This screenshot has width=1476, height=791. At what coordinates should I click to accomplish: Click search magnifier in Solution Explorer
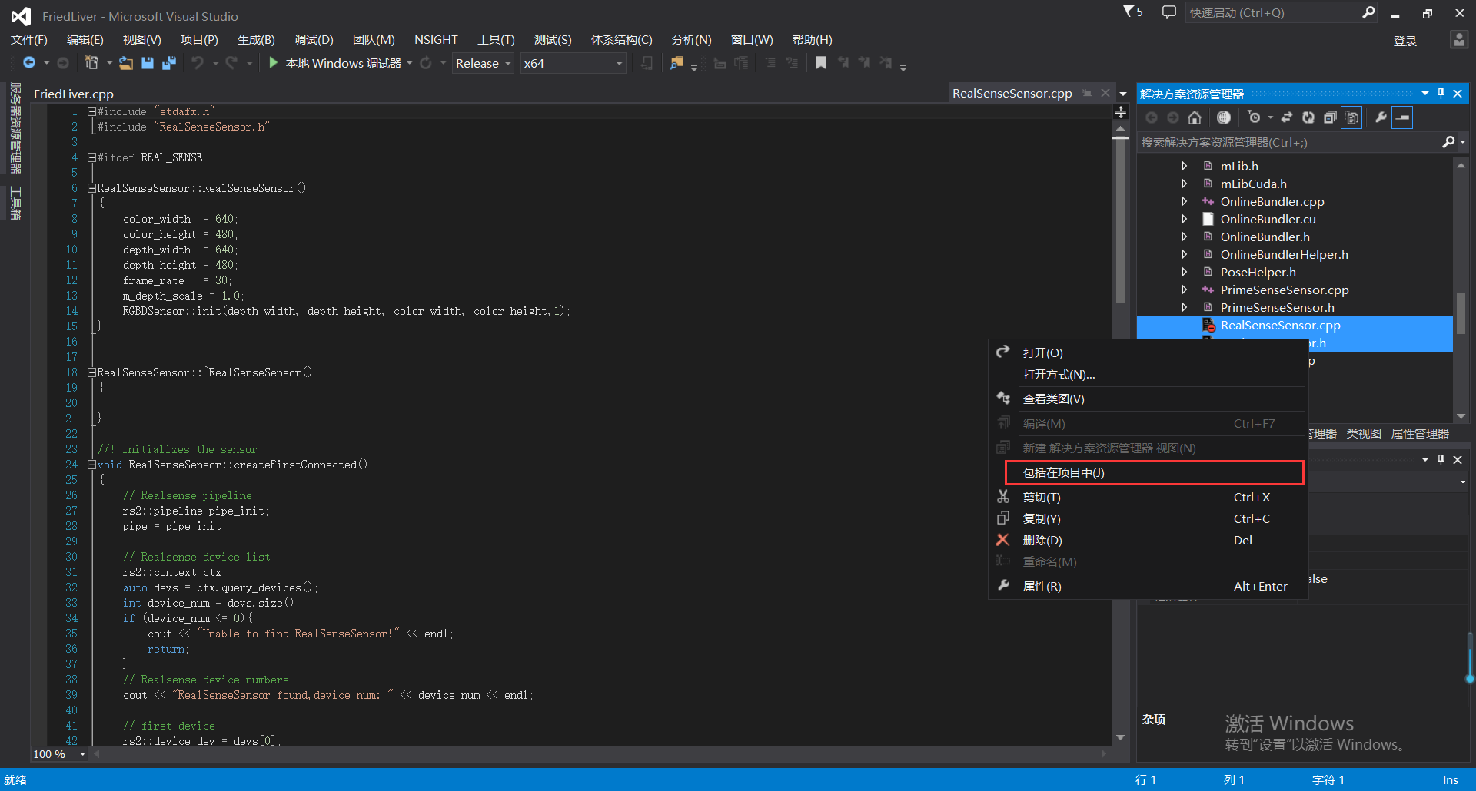click(1448, 142)
